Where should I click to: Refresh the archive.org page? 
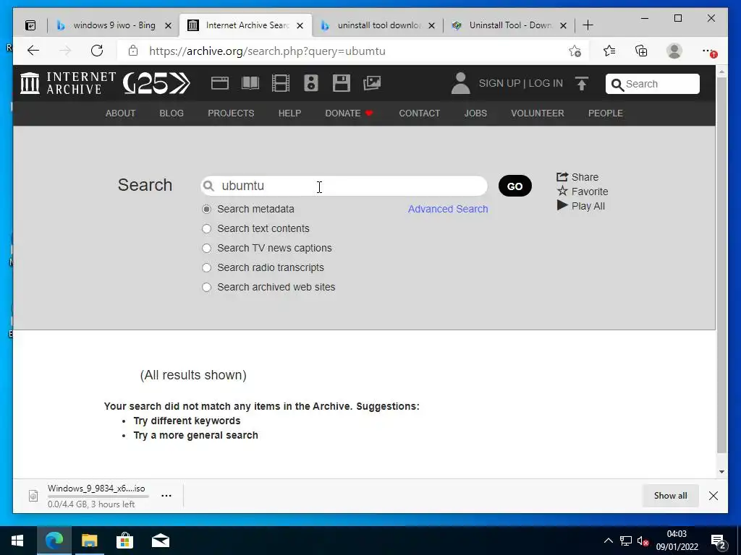[x=97, y=51]
